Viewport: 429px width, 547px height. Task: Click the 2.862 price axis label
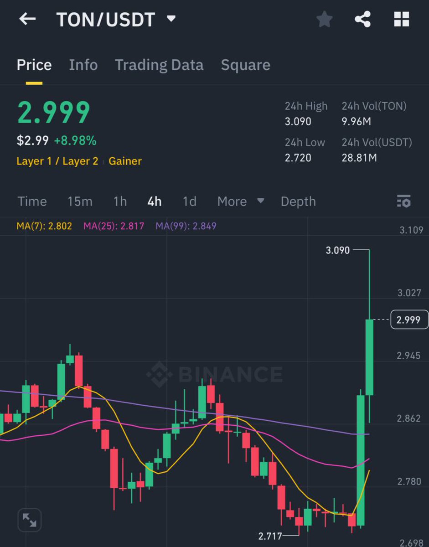tap(409, 418)
